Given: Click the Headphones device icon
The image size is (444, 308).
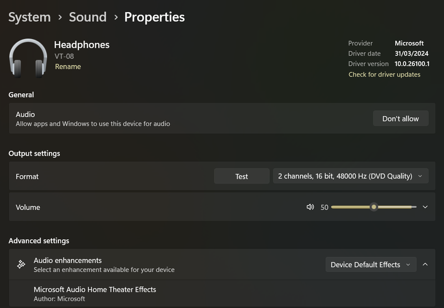Looking at the screenshot, I should point(28,58).
